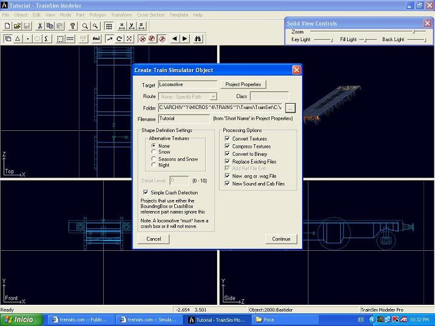
Task: Click the rotate tool toolbar icon
Action: [x=120, y=39]
